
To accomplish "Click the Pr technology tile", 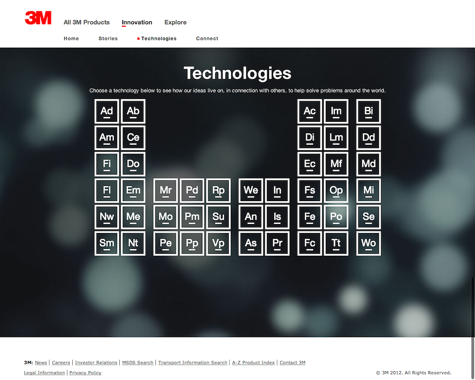I will (x=277, y=243).
